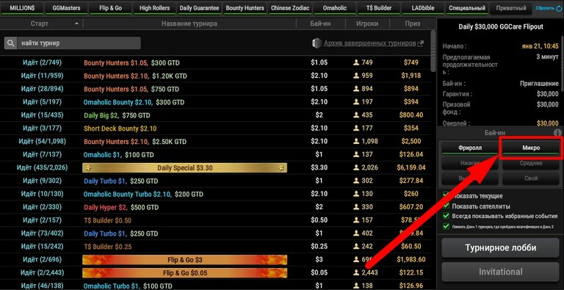Toggle the Всегда показывать избранные события checkbox
The width and height of the screenshot is (564, 290).
click(x=446, y=216)
